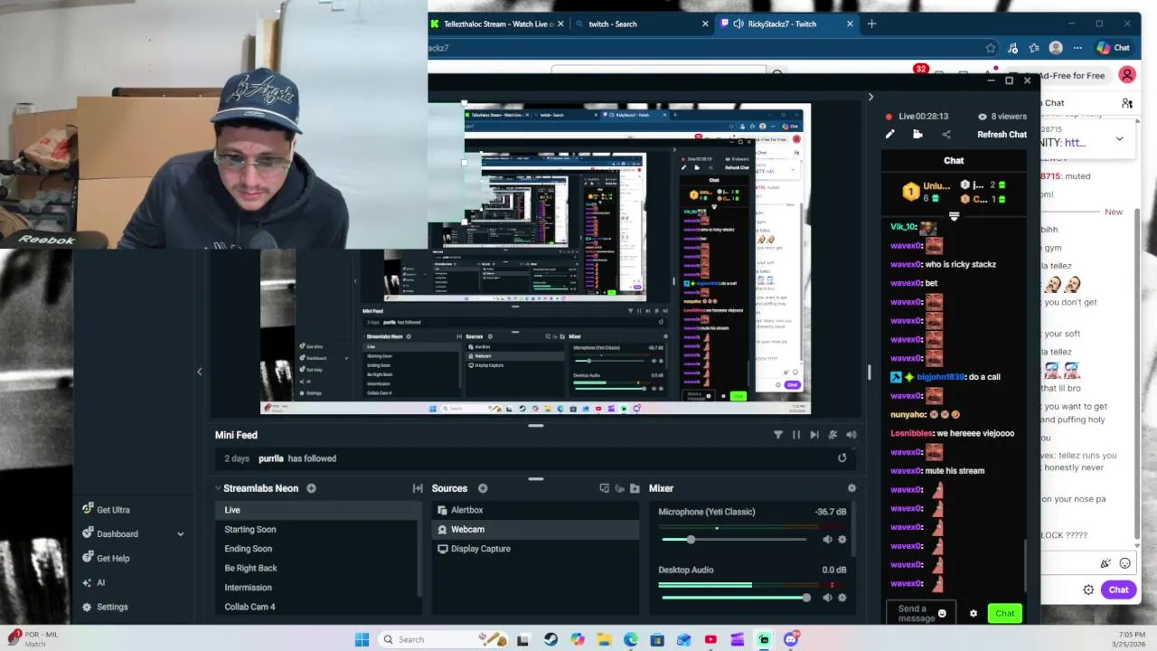Add a new scene next to Streamlabs Neon

coord(311,488)
